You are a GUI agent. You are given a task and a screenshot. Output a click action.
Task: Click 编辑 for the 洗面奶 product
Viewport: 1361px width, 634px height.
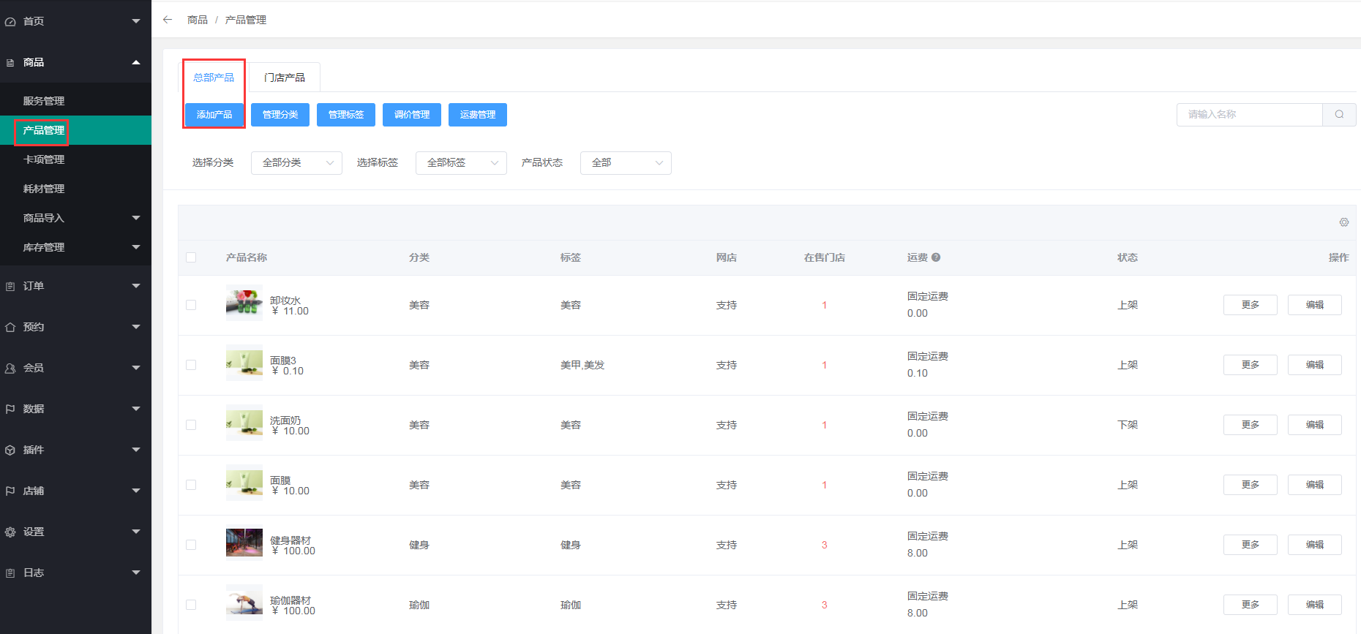[1314, 425]
